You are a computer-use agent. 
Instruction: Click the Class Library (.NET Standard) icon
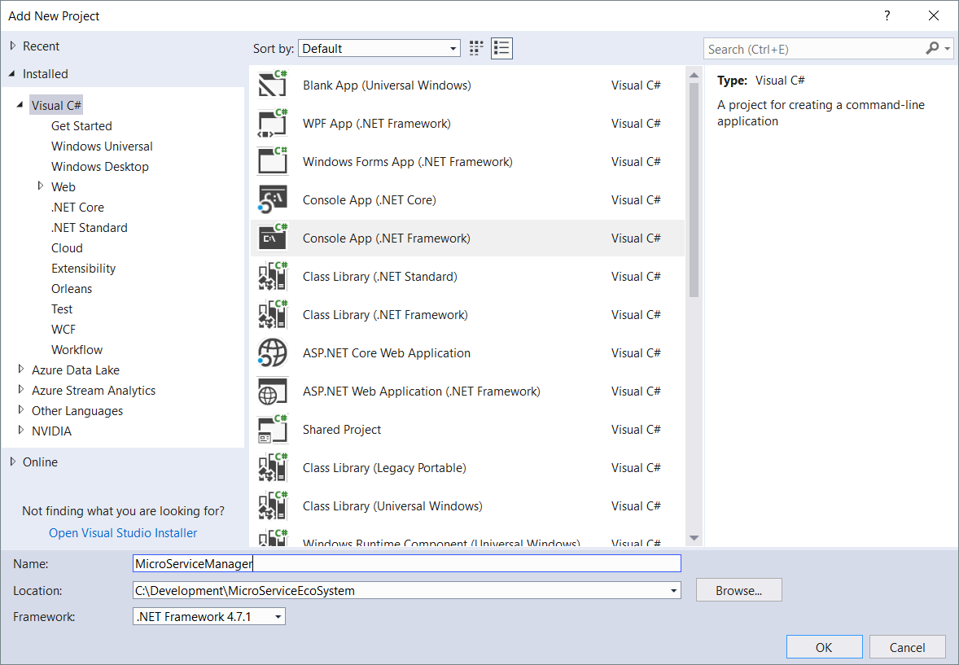click(x=273, y=276)
